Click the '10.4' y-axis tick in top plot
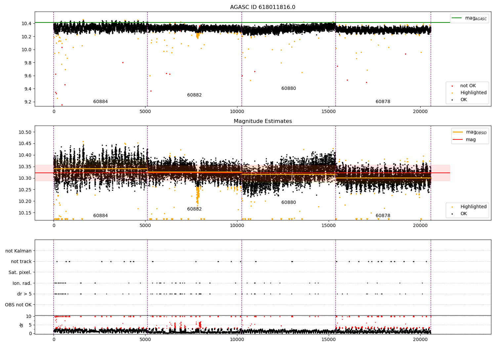This screenshot has height=347, width=496. click(x=26, y=23)
